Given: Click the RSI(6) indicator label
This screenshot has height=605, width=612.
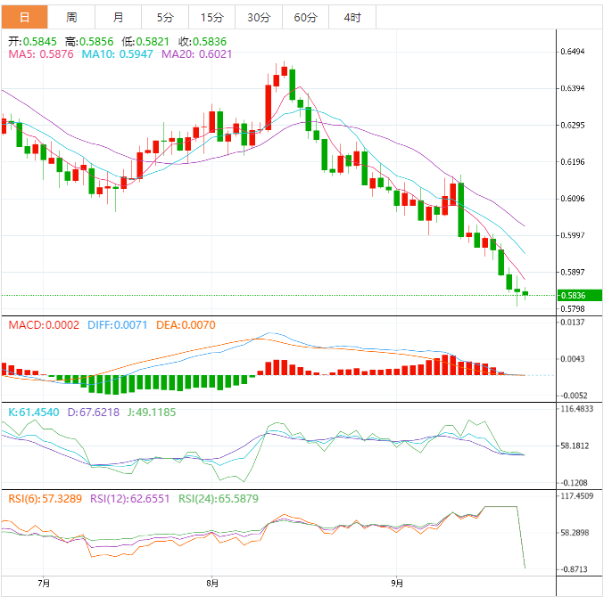Looking at the screenshot, I should [45, 499].
